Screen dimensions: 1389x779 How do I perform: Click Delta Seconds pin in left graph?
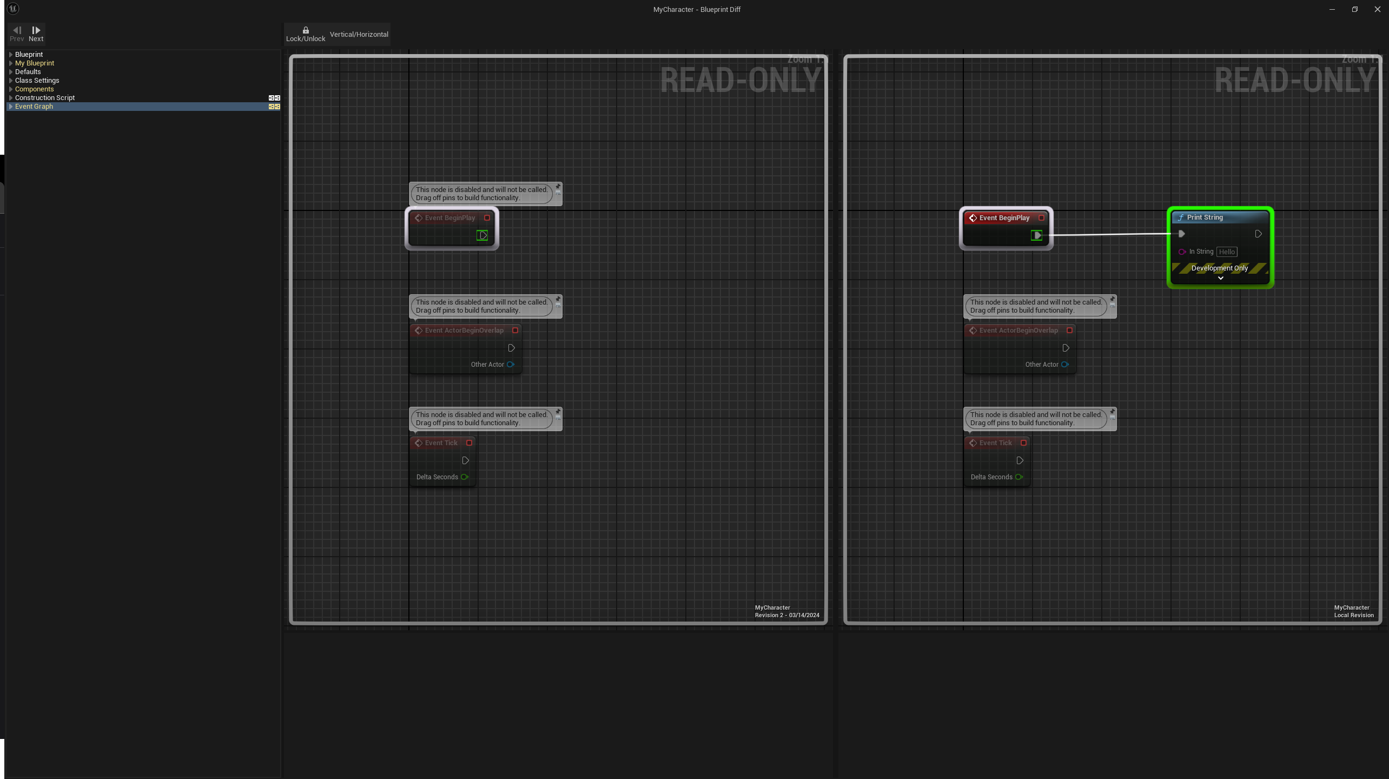point(465,477)
